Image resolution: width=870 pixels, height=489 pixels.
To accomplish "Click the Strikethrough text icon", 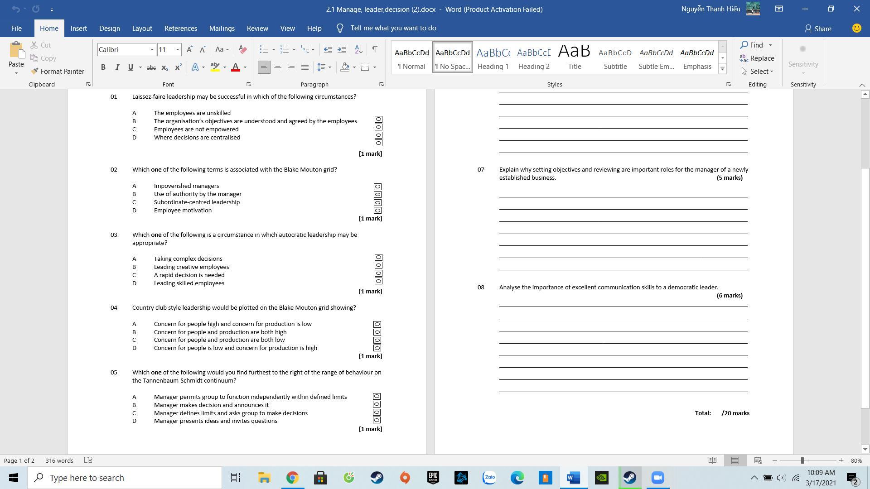I will [151, 67].
